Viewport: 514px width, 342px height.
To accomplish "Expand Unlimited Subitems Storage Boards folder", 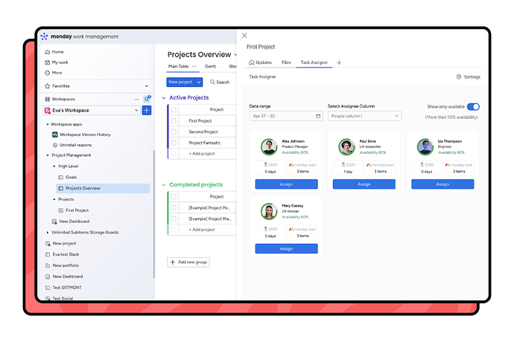I will click(48, 233).
